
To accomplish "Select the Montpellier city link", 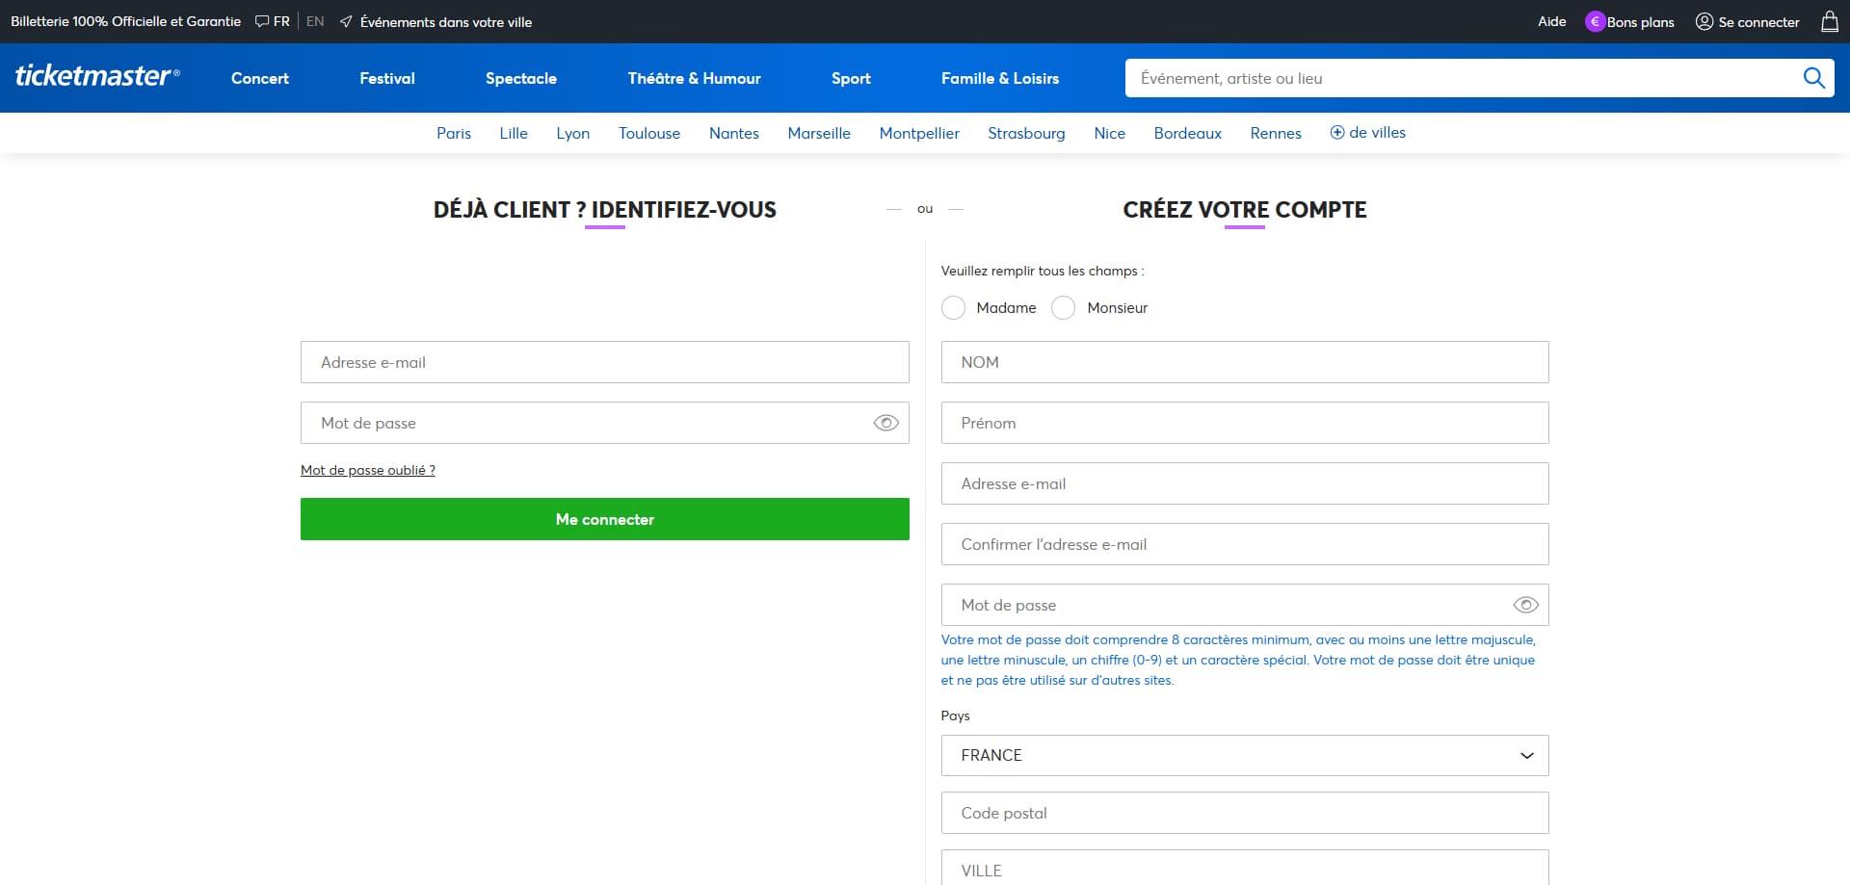I will pos(919,133).
